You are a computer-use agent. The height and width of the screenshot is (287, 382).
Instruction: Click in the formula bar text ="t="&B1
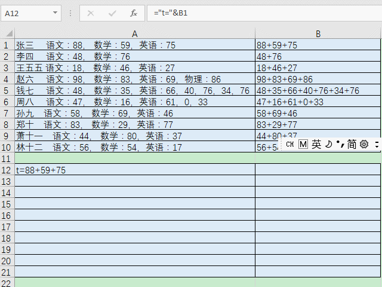click(x=171, y=13)
